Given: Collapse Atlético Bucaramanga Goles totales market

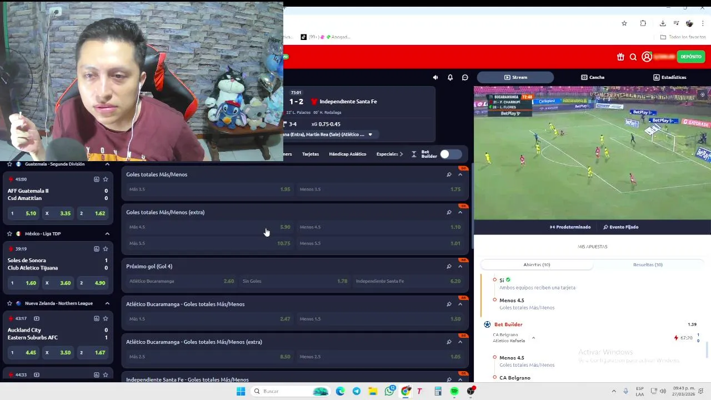Looking at the screenshot, I should [460, 304].
